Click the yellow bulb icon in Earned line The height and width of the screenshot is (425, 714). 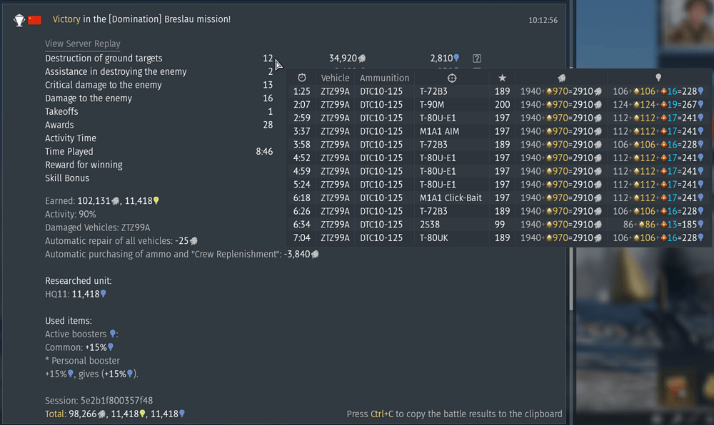coord(156,201)
